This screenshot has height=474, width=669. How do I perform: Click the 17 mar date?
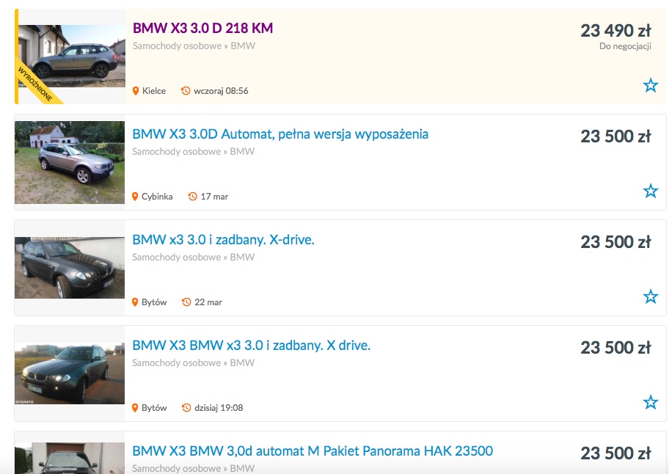coord(214,197)
